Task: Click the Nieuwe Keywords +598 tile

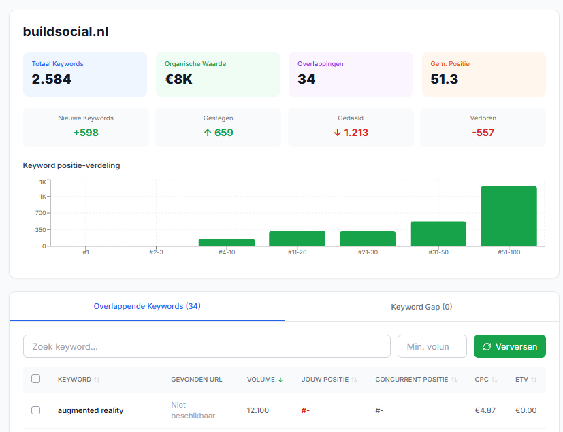Action: point(86,127)
